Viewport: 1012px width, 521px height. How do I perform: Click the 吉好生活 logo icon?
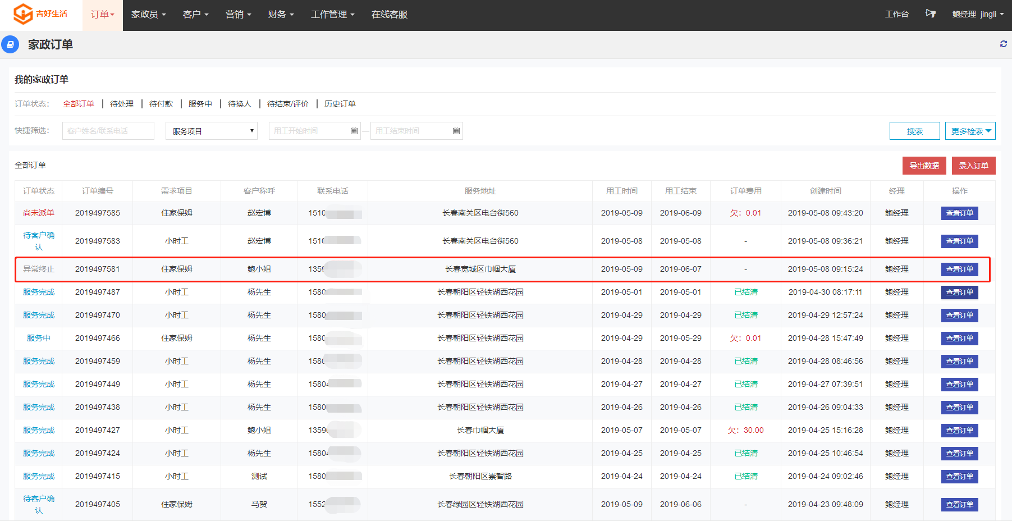[23, 14]
